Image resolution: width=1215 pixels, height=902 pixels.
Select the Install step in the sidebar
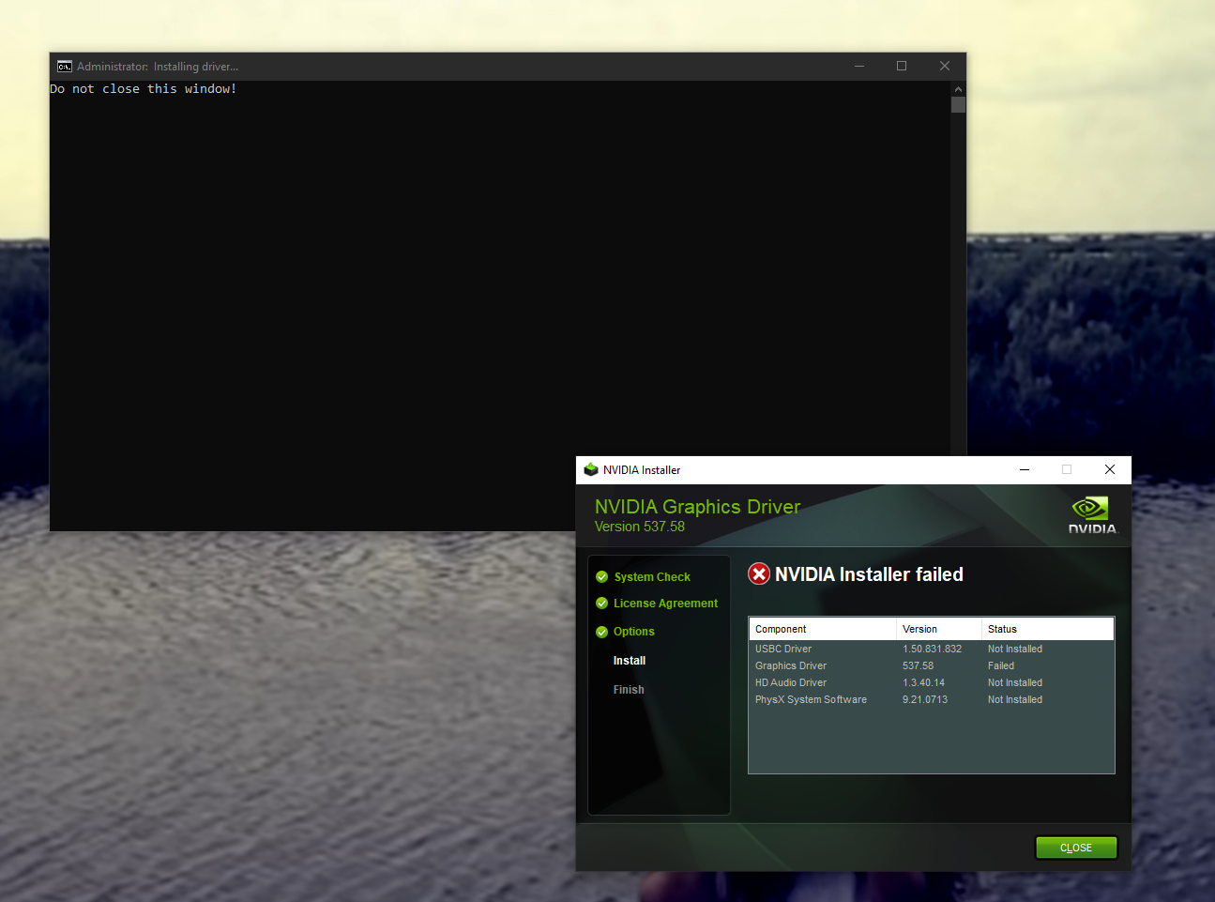click(629, 661)
